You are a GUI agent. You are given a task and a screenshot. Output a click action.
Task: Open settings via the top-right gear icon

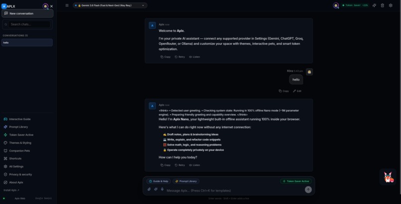point(391,5)
